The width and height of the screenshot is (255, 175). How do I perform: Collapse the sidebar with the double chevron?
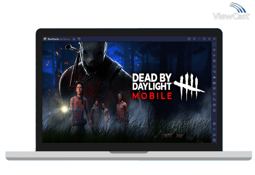(x=214, y=39)
